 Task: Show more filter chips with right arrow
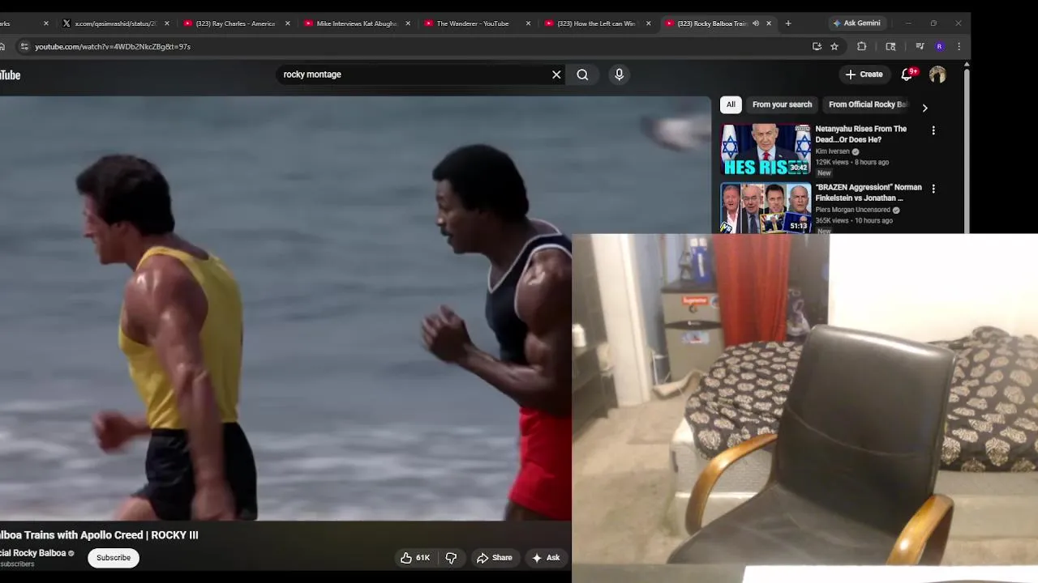924,108
